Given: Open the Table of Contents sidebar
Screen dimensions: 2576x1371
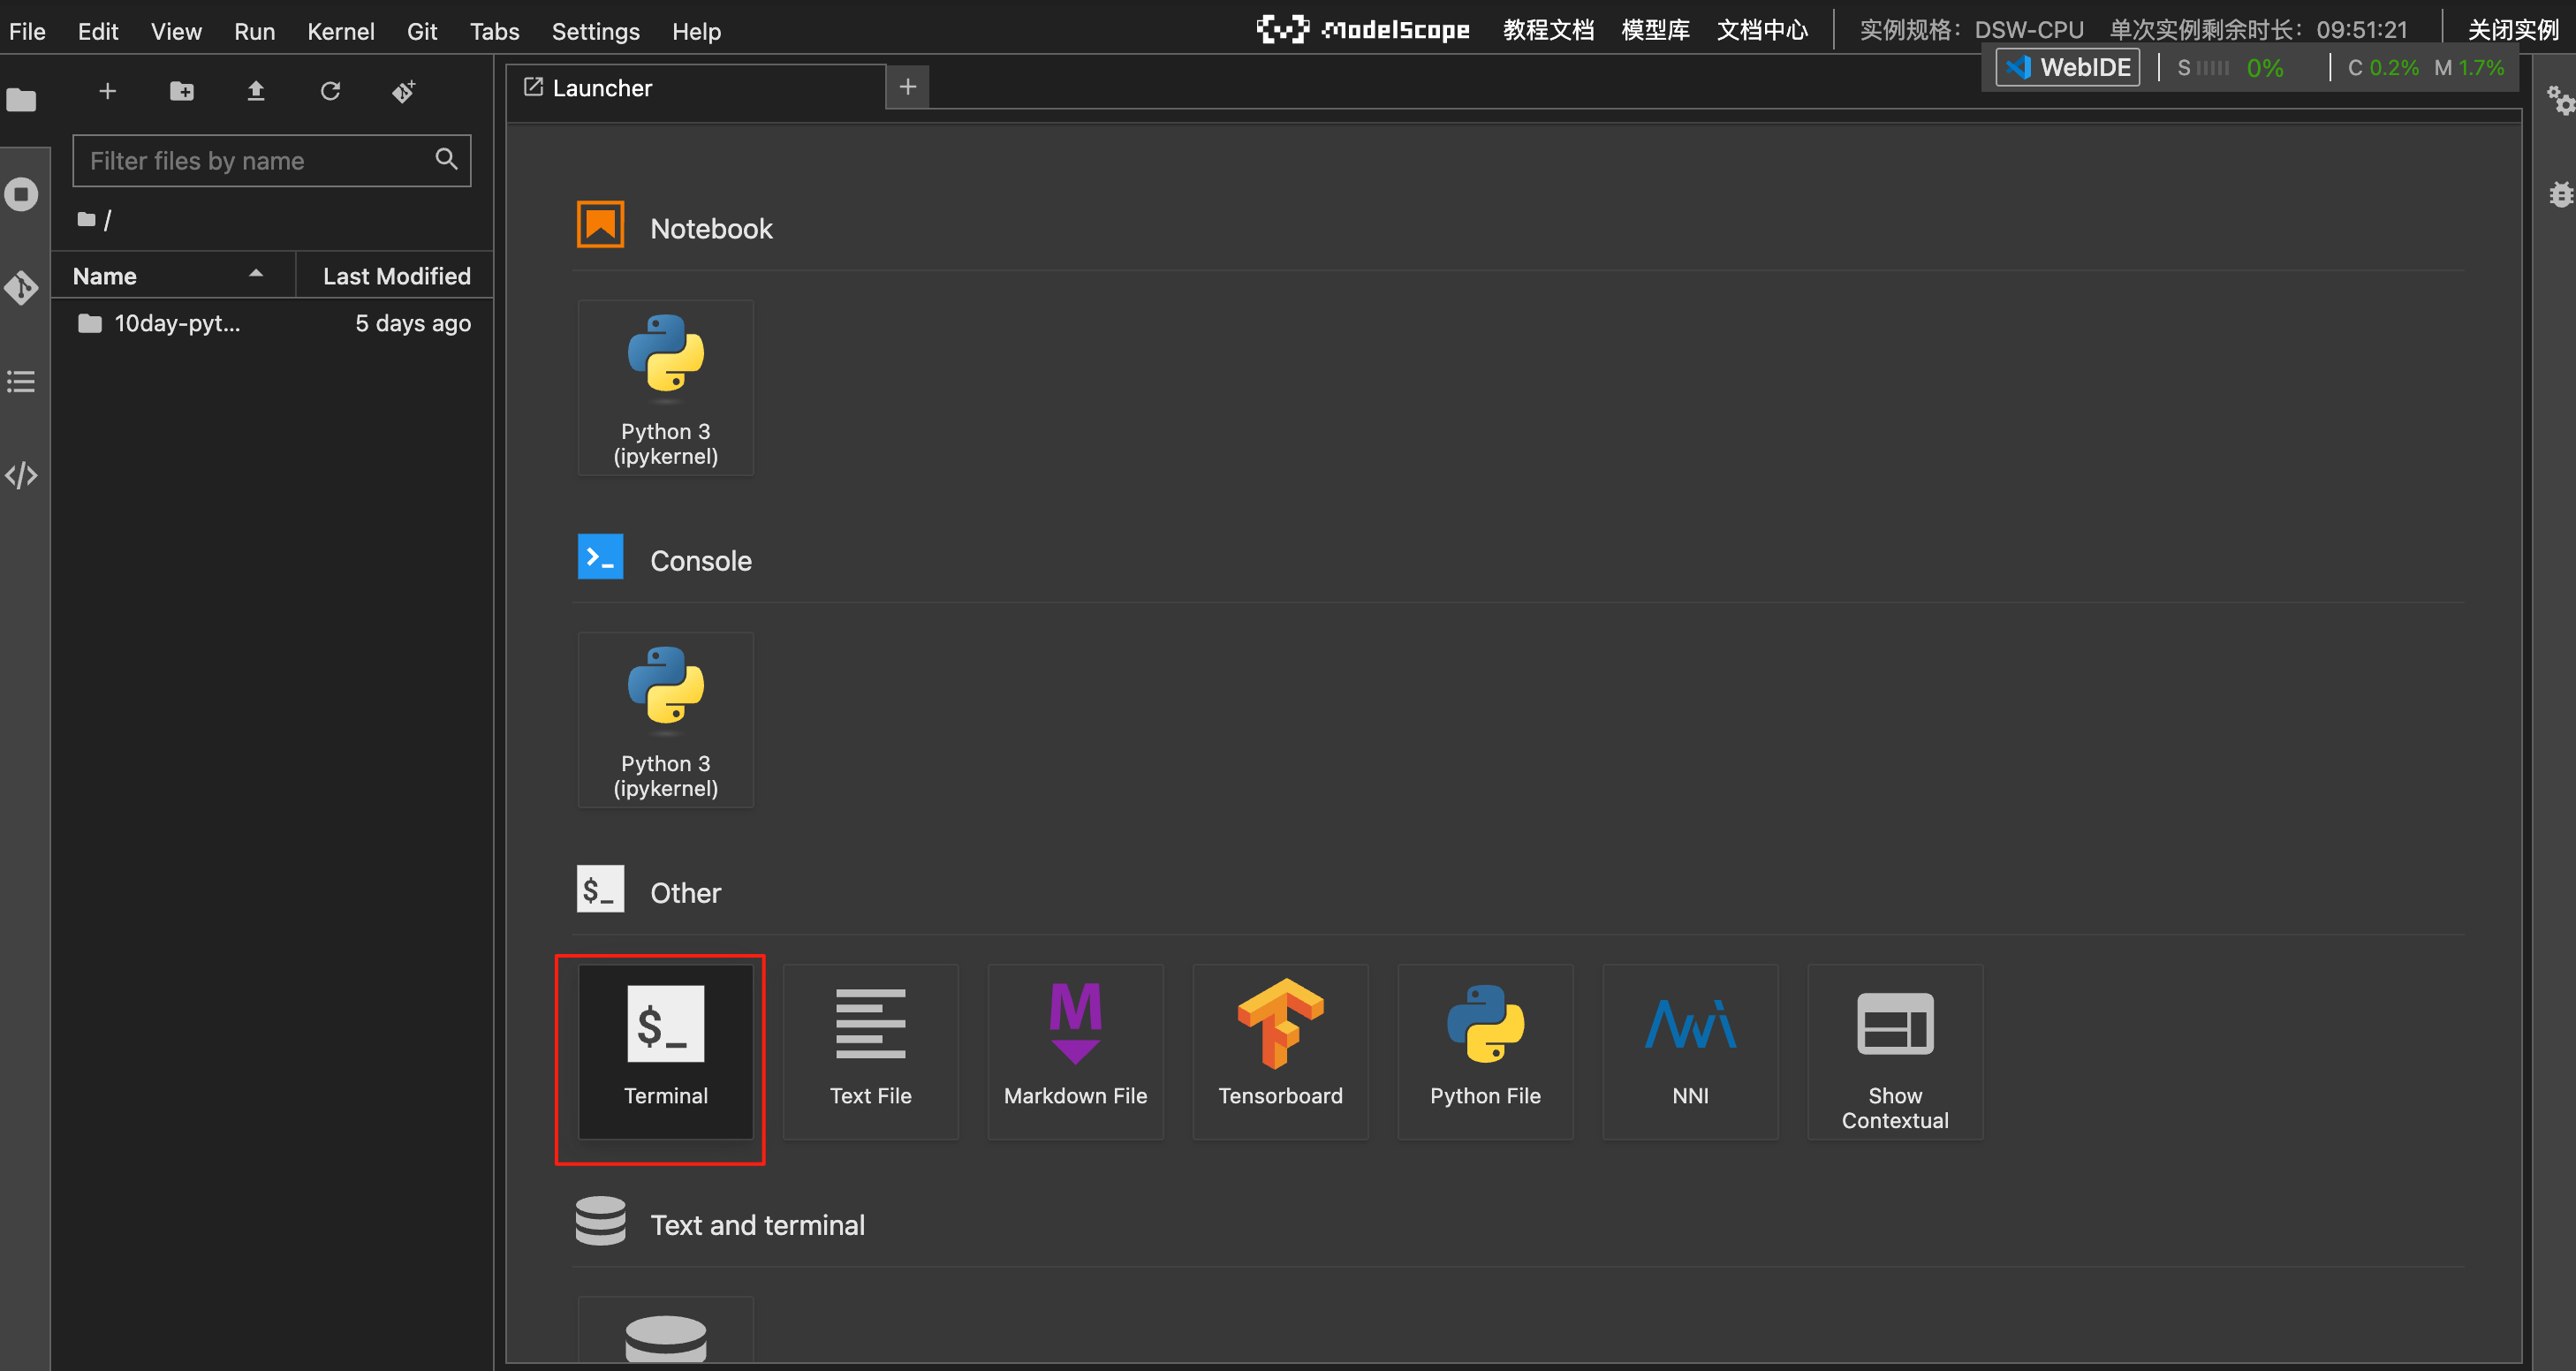Looking at the screenshot, I should [x=21, y=382].
